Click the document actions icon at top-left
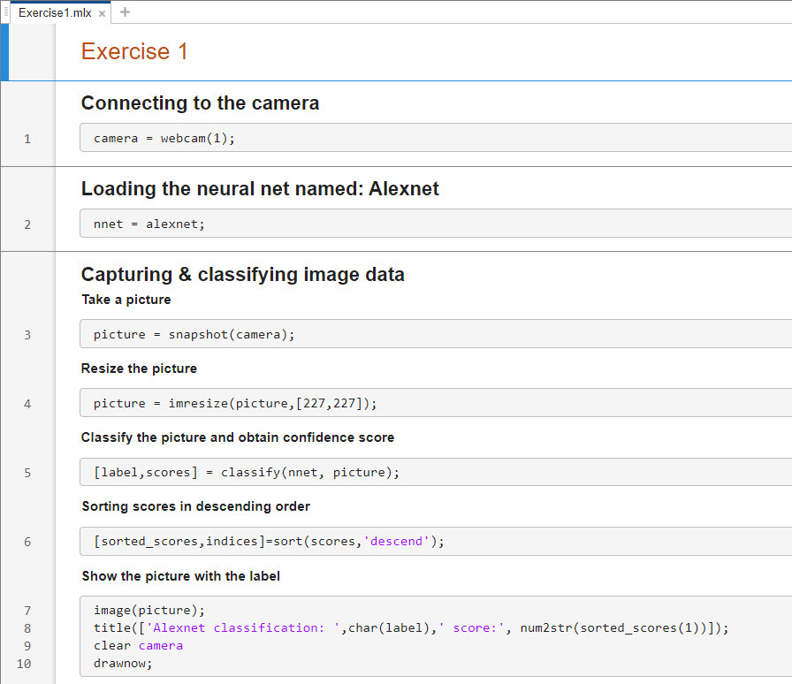This screenshot has width=792, height=684. point(6,11)
